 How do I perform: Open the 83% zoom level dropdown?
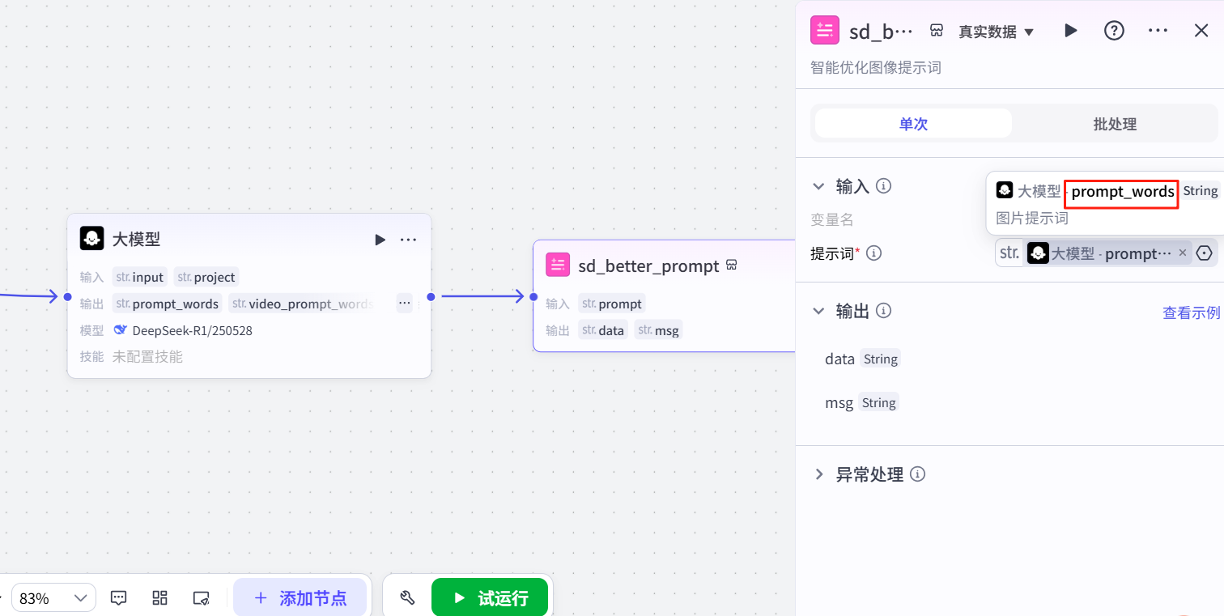53,598
